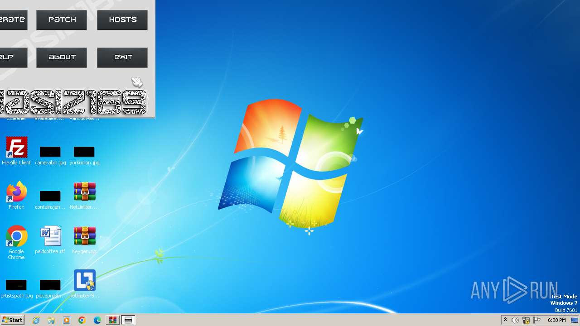Switch to the WinRAR taskbar window

point(113,320)
